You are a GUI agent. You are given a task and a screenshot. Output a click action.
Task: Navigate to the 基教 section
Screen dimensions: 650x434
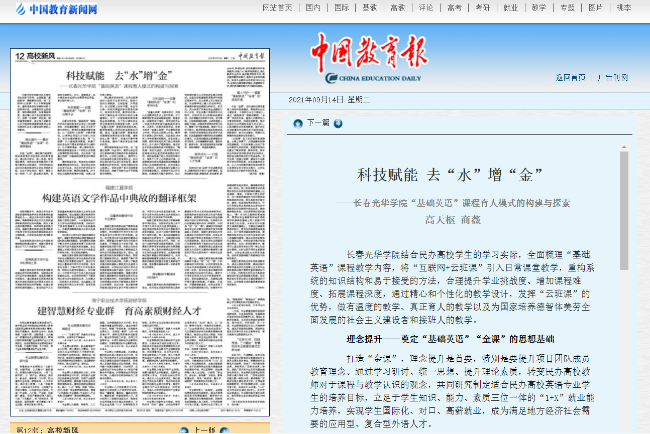tap(370, 8)
